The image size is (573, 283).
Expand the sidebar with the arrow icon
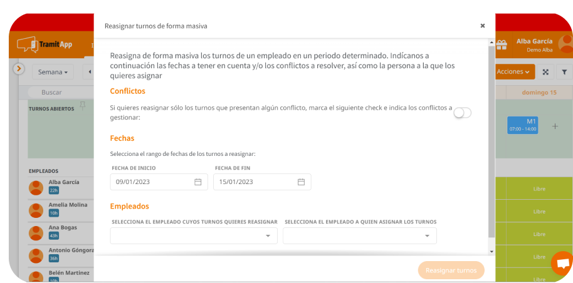(x=19, y=68)
